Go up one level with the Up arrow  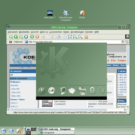[x=11, y=37]
